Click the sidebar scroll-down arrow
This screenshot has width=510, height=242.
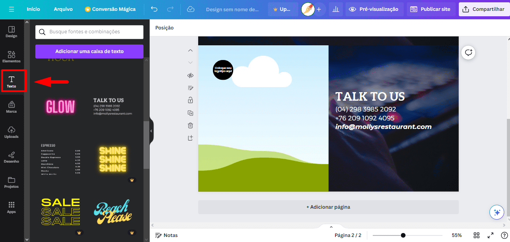click(27, 239)
